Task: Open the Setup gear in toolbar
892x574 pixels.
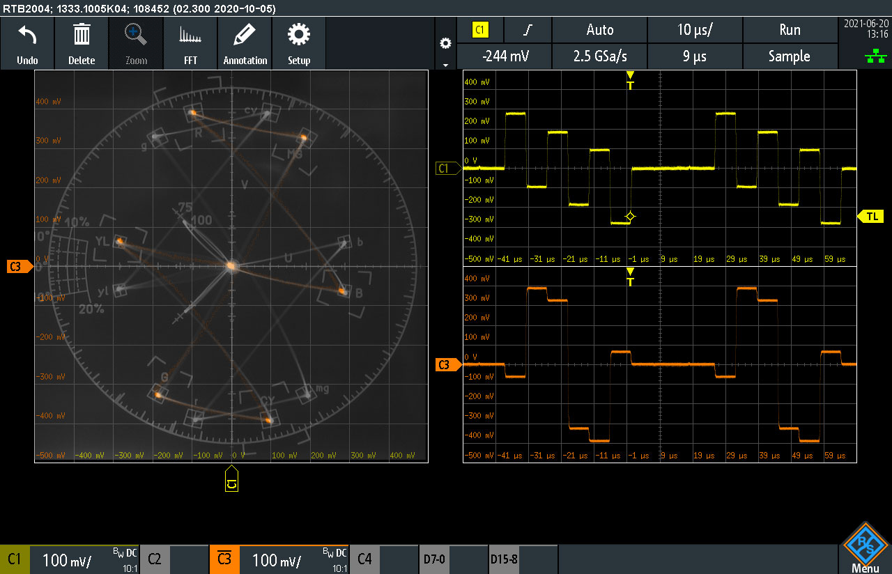Action: coord(299,43)
